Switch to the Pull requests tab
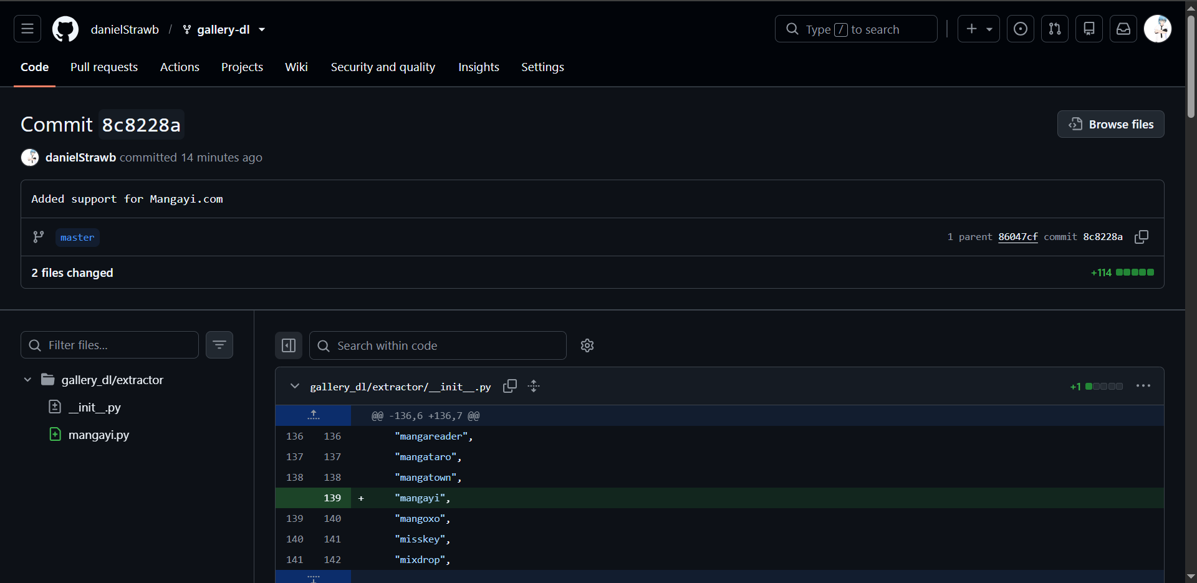 tap(104, 67)
